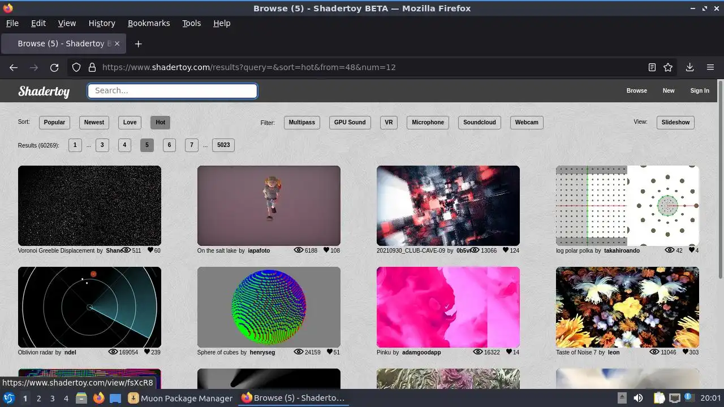Screen dimensions: 724x407
Task: Switch view to Slideshow
Action: point(675,122)
